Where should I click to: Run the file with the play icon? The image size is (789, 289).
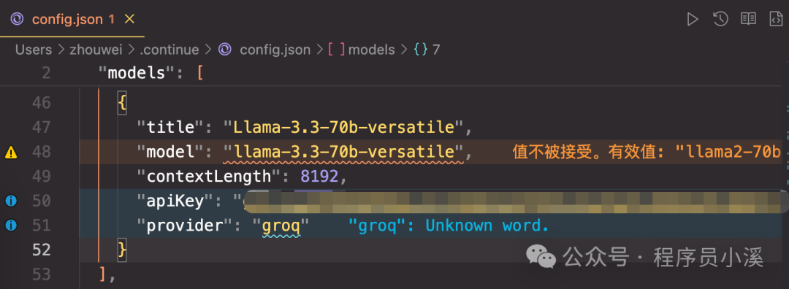[693, 19]
